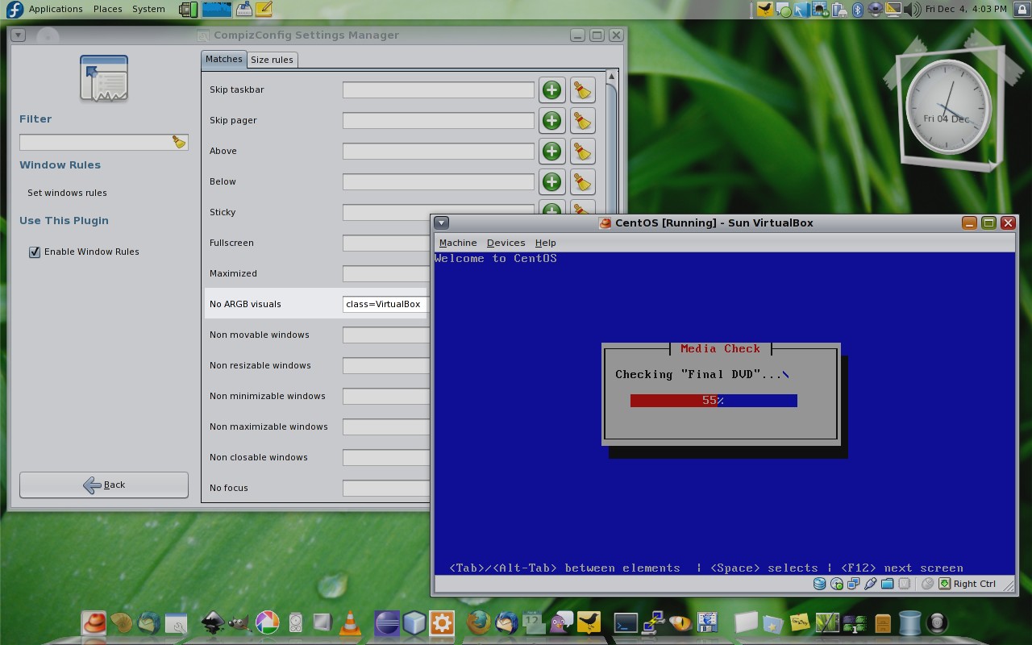Click No ARGB visuals field class=VirtualBox
This screenshot has width=1032, height=645.
coord(386,304)
